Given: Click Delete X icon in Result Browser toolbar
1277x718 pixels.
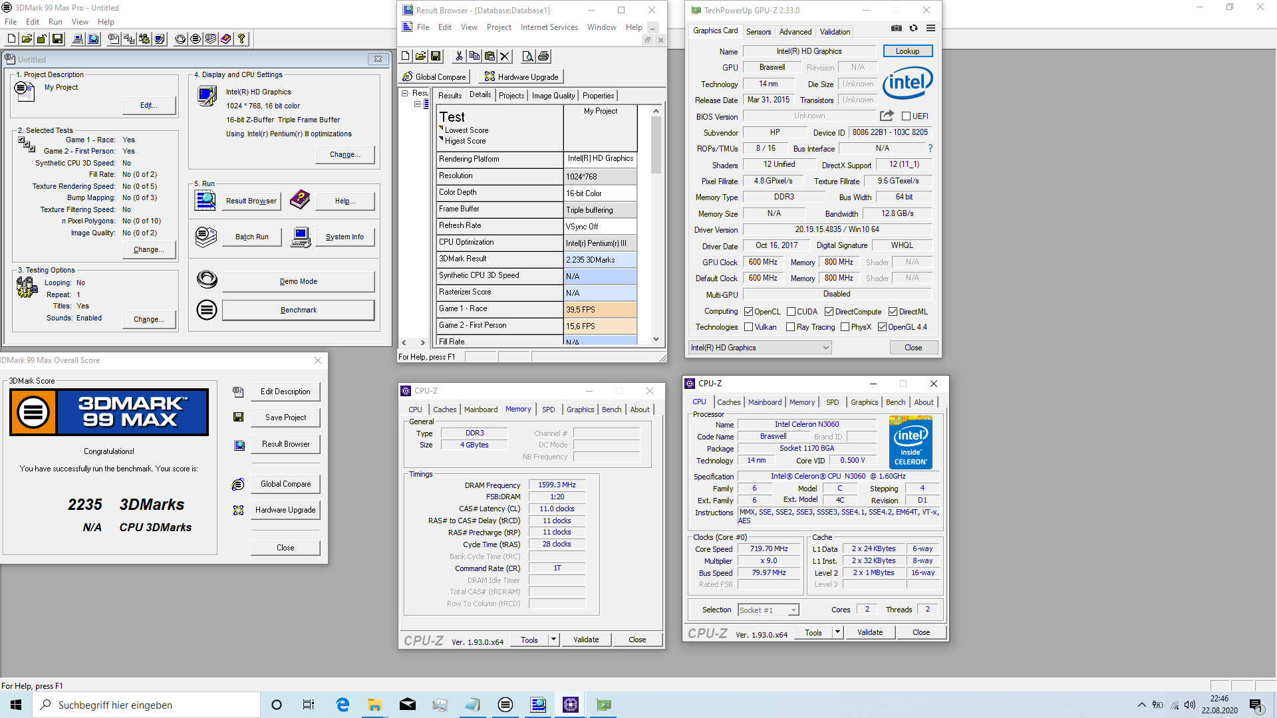Looking at the screenshot, I should coord(505,57).
